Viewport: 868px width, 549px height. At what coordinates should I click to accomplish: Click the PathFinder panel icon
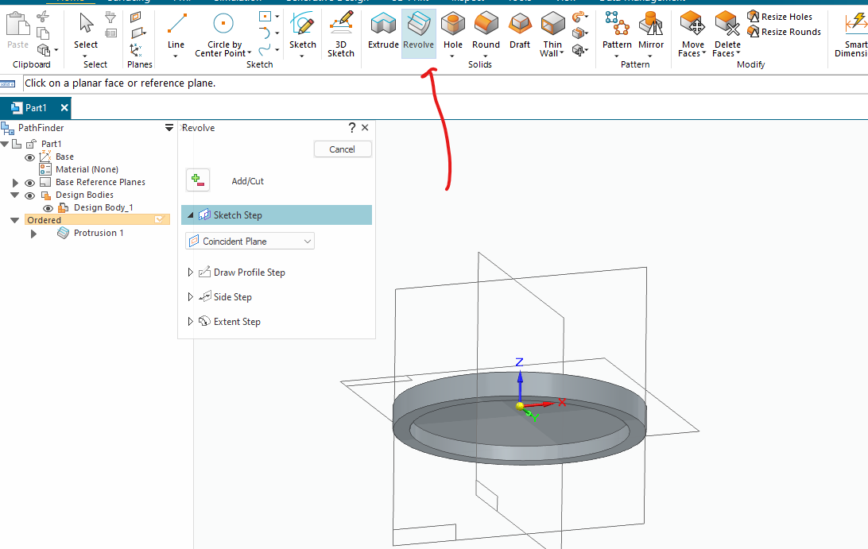(x=8, y=129)
